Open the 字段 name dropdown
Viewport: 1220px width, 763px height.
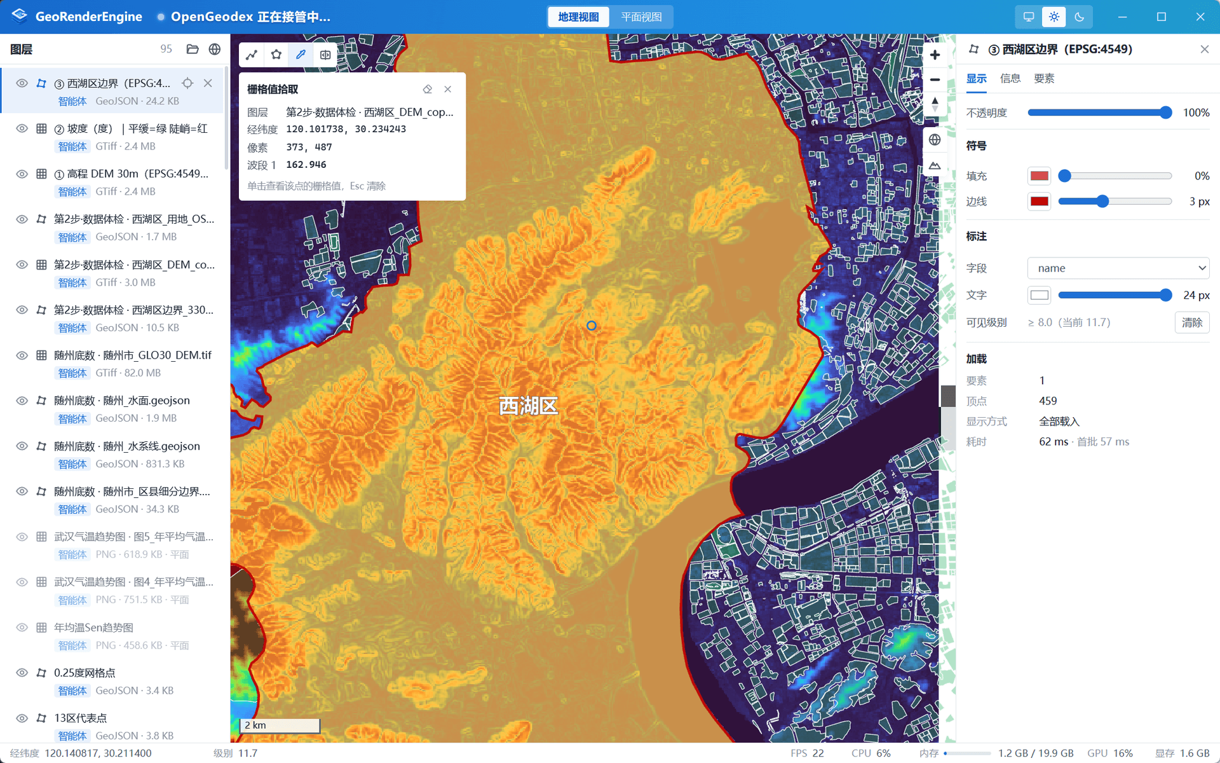[x=1118, y=268]
